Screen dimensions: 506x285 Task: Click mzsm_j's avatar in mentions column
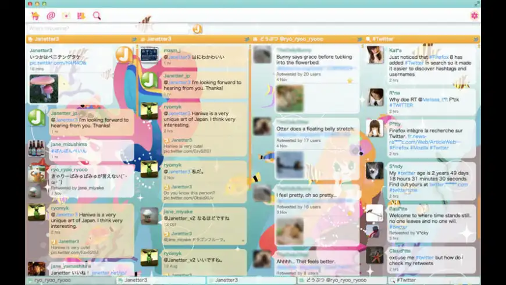[149, 55]
